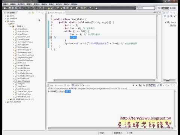Expand the Sum_While.java file node

click(13, 81)
